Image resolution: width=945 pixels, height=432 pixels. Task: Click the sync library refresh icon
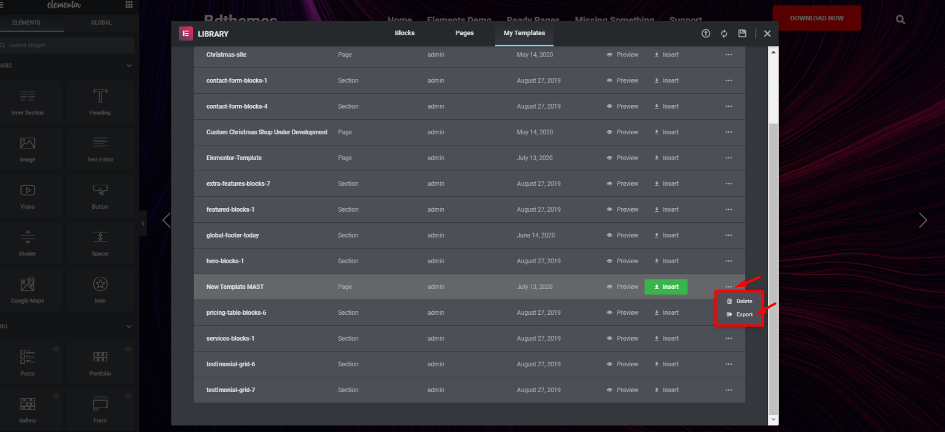[724, 34]
